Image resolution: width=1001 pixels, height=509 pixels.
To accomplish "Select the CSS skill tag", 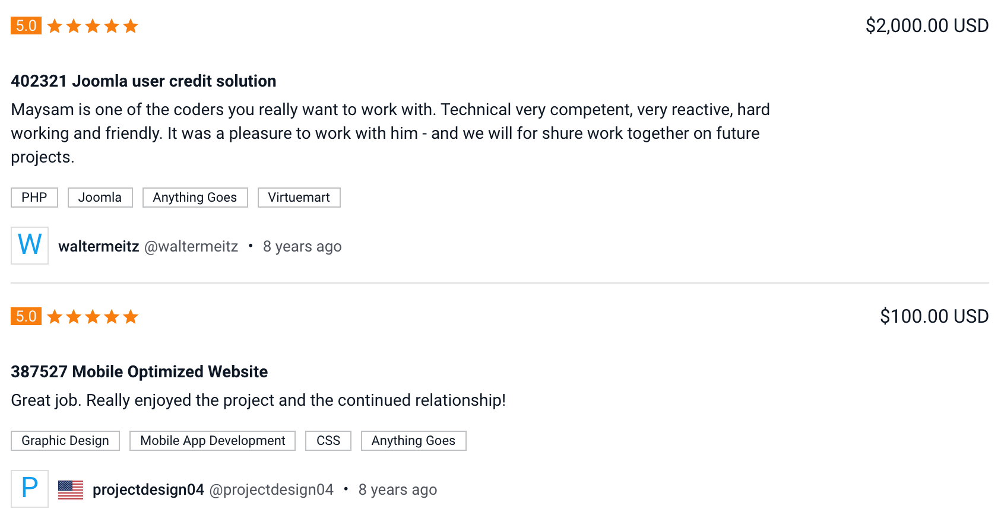I will click(328, 441).
